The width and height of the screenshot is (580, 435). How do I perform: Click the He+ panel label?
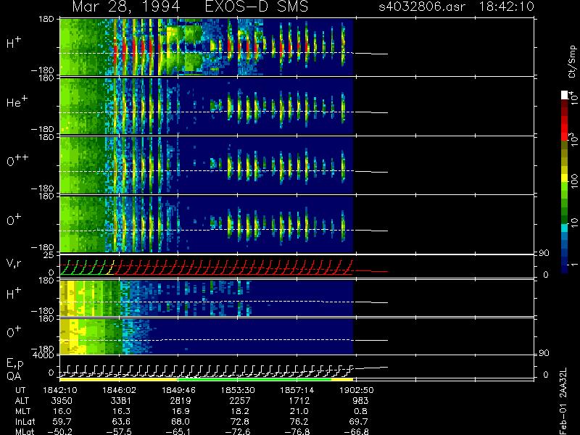pyautogui.click(x=17, y=101)
